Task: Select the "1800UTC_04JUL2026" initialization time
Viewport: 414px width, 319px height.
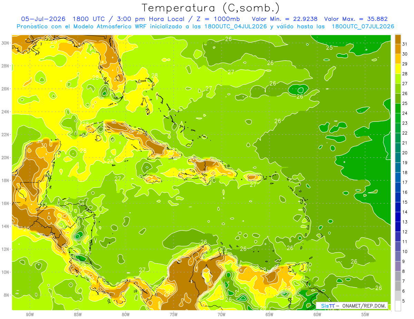Action: pos(235,26)
